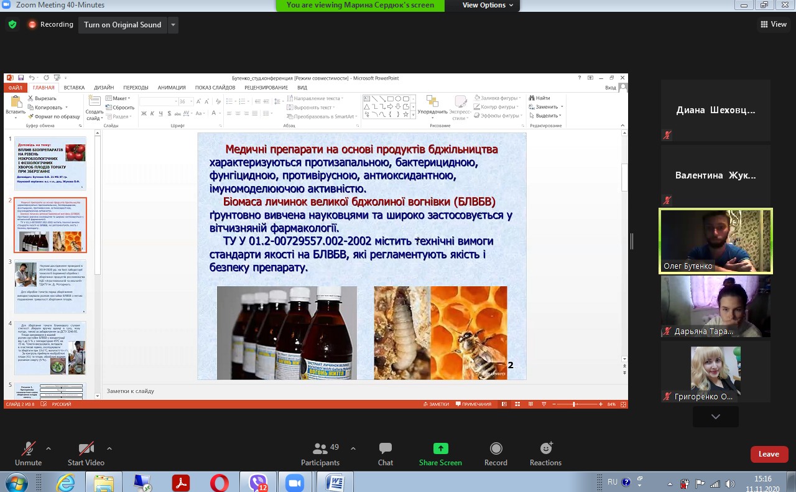
Task: Open the Original Sound dropdown arrow
Action: 174,25
